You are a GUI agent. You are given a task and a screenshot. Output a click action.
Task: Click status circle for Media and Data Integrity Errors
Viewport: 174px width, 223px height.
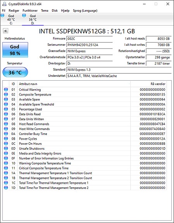[6, 153]
